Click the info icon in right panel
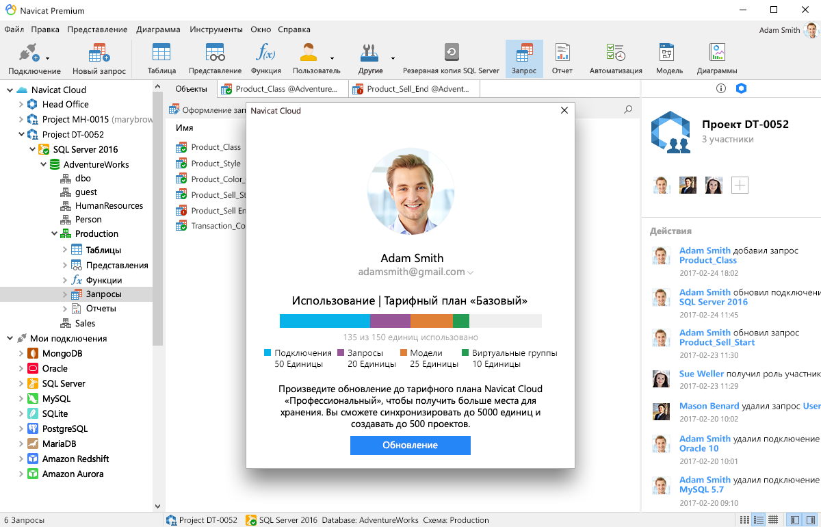Viewport: 821px width, 527px height. 720,88
